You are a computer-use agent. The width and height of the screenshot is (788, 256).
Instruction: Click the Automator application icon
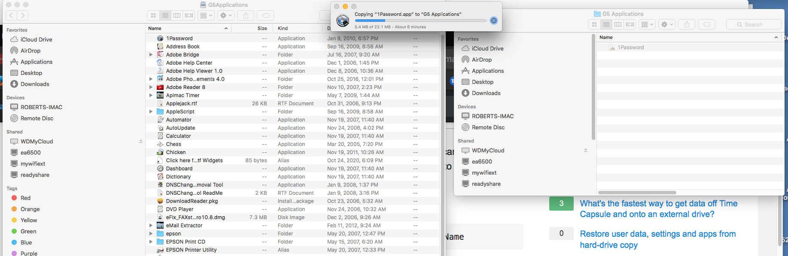point(160,119)
